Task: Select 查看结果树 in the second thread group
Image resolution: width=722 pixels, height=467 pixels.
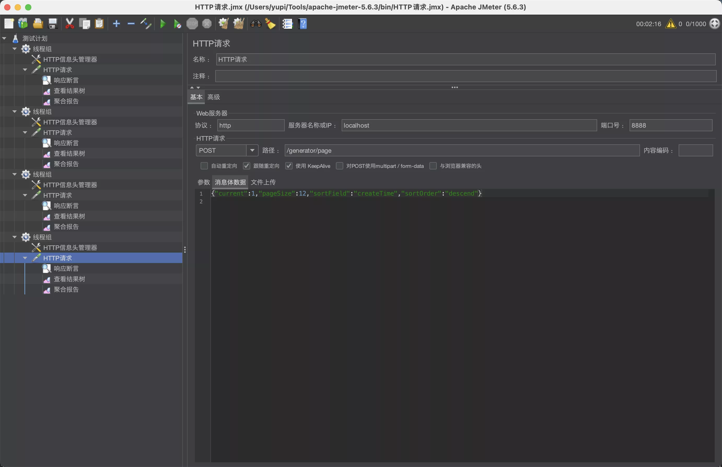Action: (69, 153)
